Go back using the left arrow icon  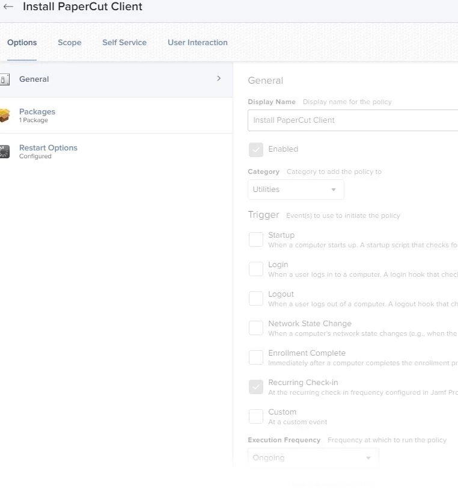click(8, 7)
